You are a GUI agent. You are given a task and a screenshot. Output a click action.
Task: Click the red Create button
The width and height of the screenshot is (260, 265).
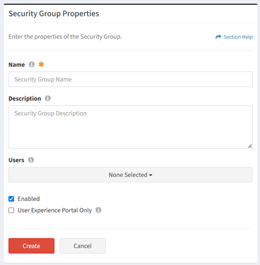click(x=31, y=246)
